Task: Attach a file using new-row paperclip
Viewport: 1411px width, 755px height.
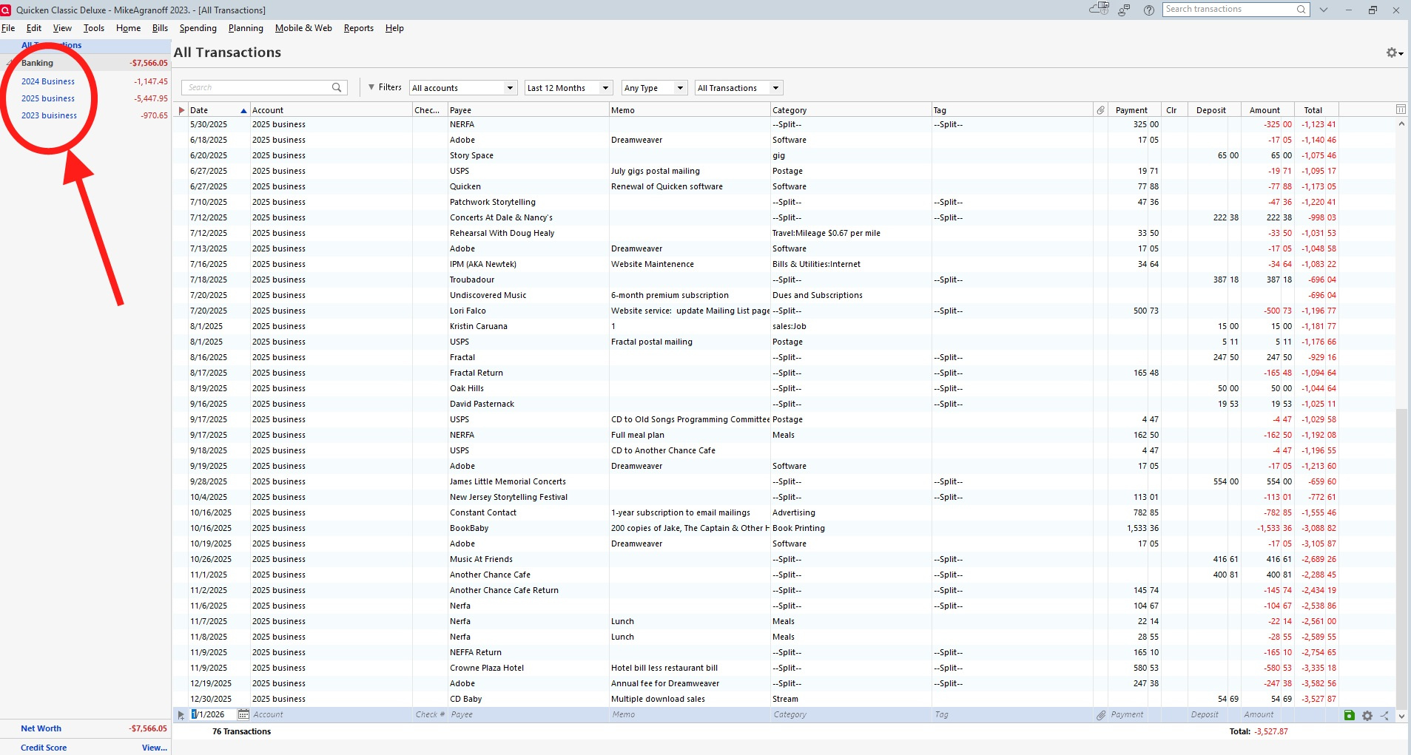Action: (x=1101, y=715)
